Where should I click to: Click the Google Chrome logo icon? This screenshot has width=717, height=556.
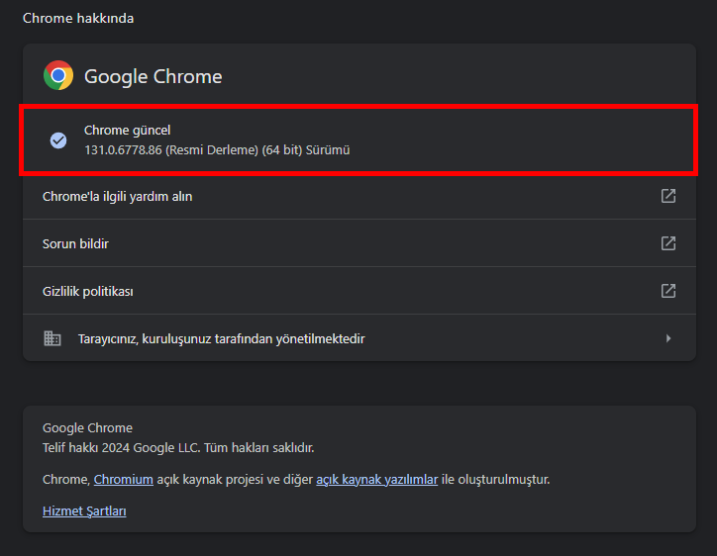click(58, 76)
